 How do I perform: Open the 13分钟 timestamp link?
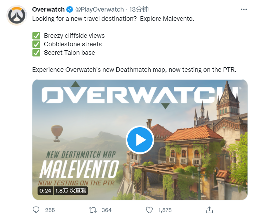coord(139,10)
